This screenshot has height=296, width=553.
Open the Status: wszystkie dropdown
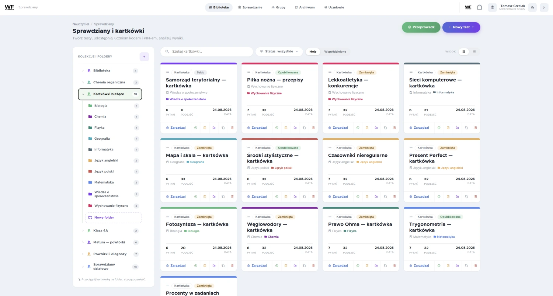click(279, 52)
